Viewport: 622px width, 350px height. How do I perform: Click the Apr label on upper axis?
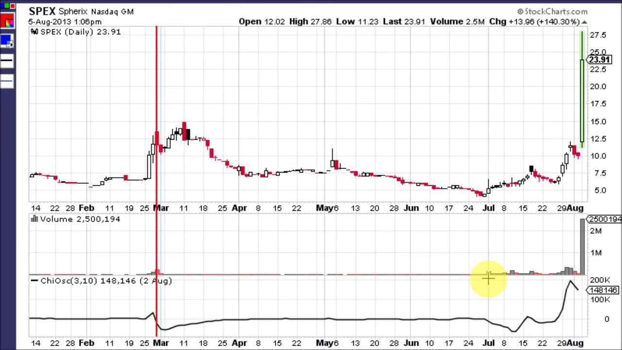point(239,208)
